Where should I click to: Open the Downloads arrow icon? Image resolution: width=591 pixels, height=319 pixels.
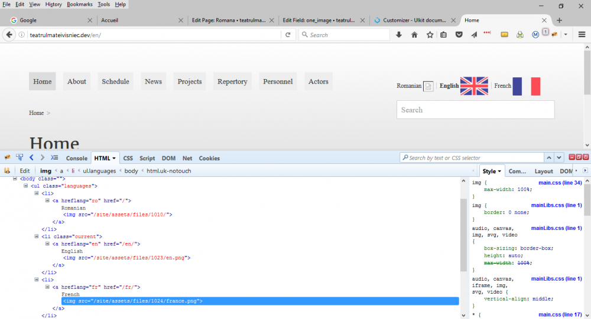click(399, 35)
